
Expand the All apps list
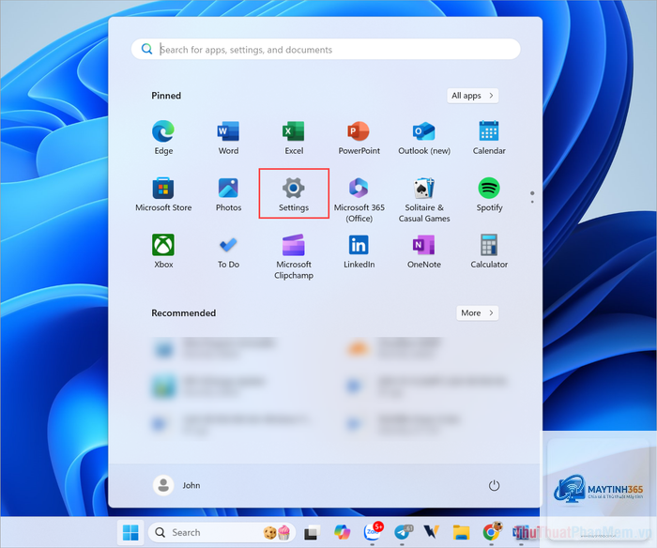(x=473, y=96)
